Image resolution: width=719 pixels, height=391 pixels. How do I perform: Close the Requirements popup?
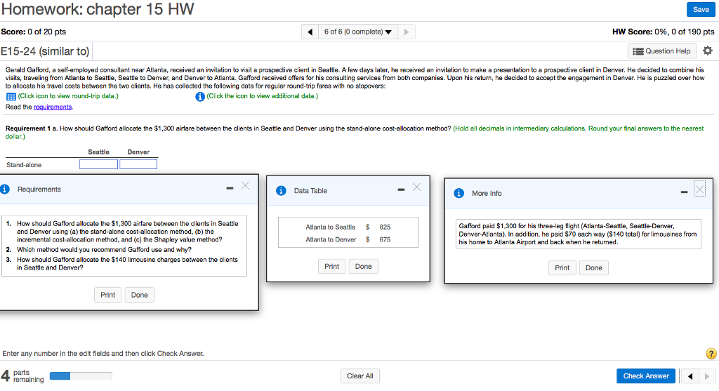(x=245, y=185)
